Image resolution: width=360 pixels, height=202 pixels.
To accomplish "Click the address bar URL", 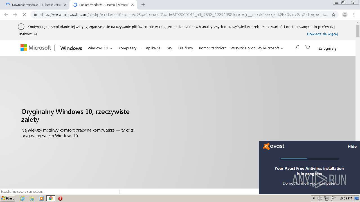I will click(x=183, y=15).
